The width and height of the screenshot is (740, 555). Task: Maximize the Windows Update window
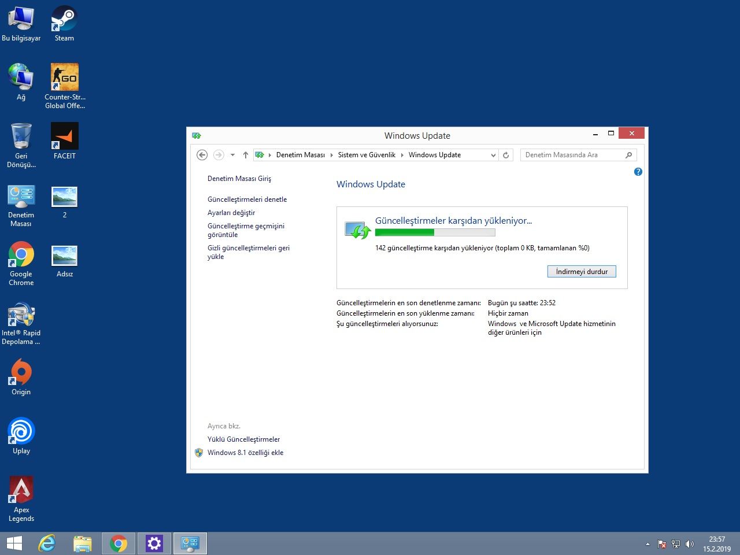pos(610,134)
